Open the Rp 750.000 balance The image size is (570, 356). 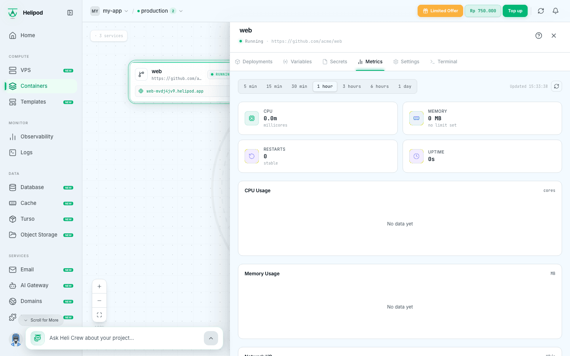pyautogui.click(x=483, y=11)
